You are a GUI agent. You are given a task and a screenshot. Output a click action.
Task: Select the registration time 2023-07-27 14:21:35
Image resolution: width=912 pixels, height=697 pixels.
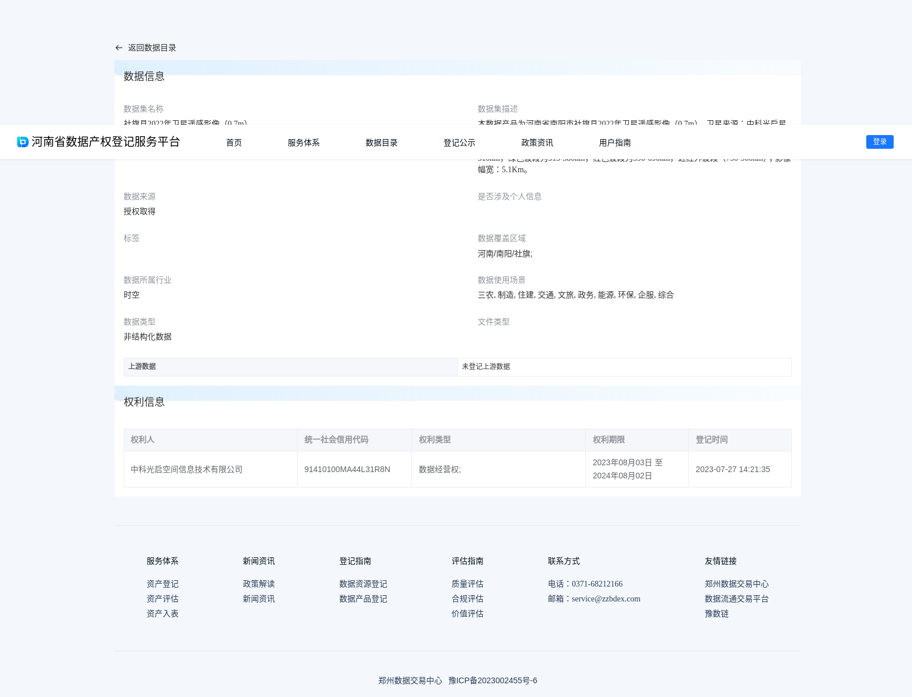pos(733,469)
